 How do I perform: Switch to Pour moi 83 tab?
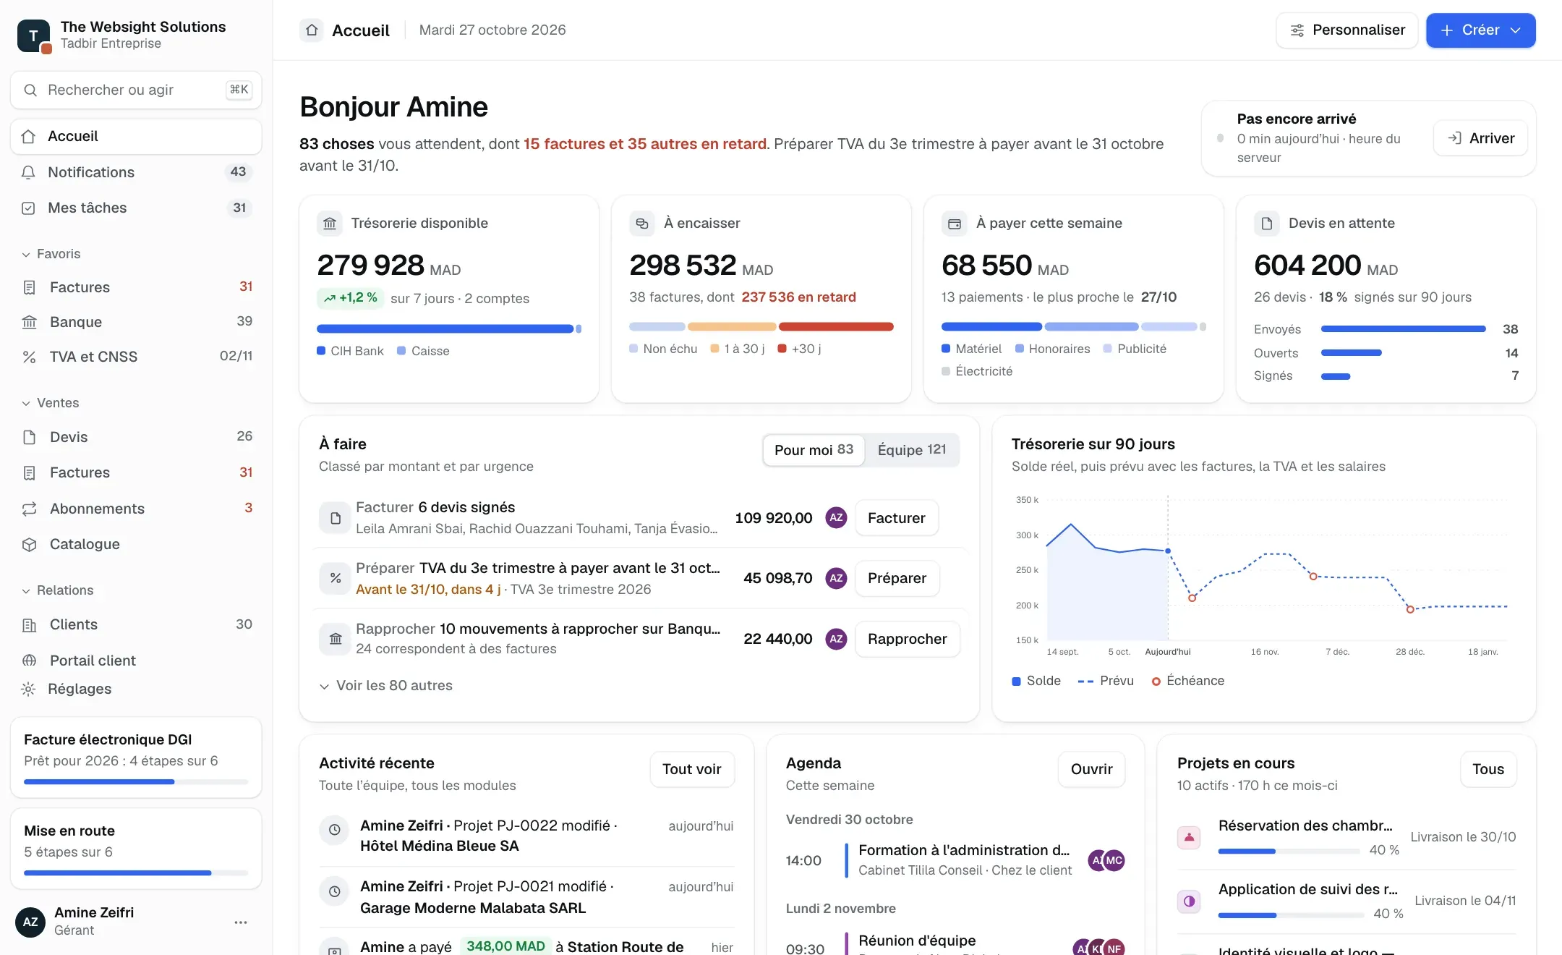pos(814,450)
